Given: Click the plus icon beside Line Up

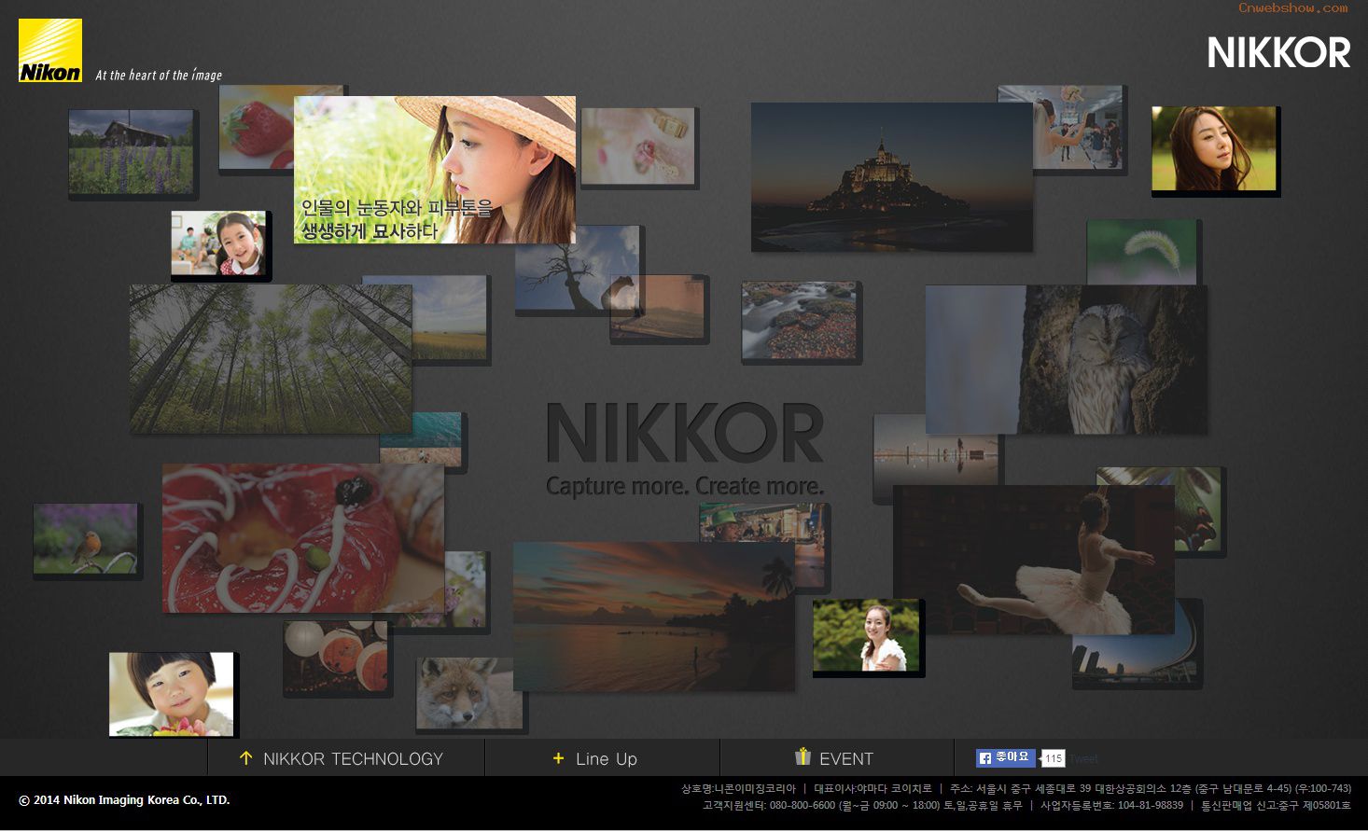Looking at the screenshot, I should point(558,758).
